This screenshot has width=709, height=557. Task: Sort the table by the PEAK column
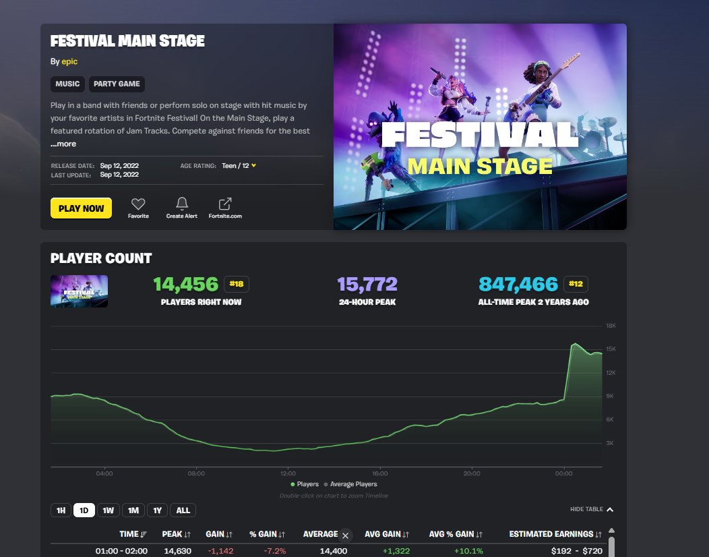click(177, 534)
